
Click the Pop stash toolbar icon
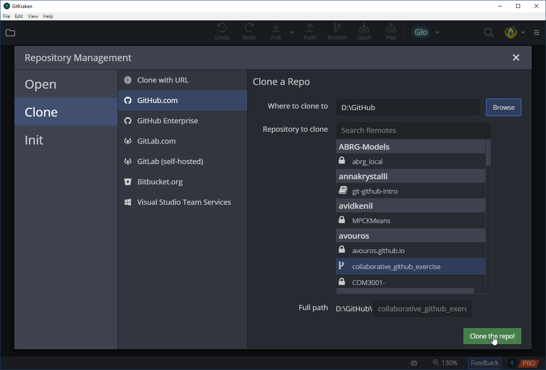coord(391,32)
